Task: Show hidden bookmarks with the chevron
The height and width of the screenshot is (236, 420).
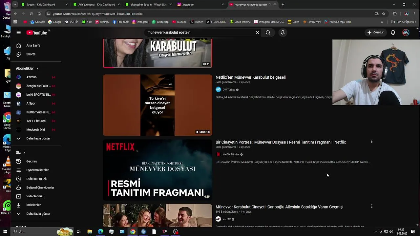Action: point(382,22)
